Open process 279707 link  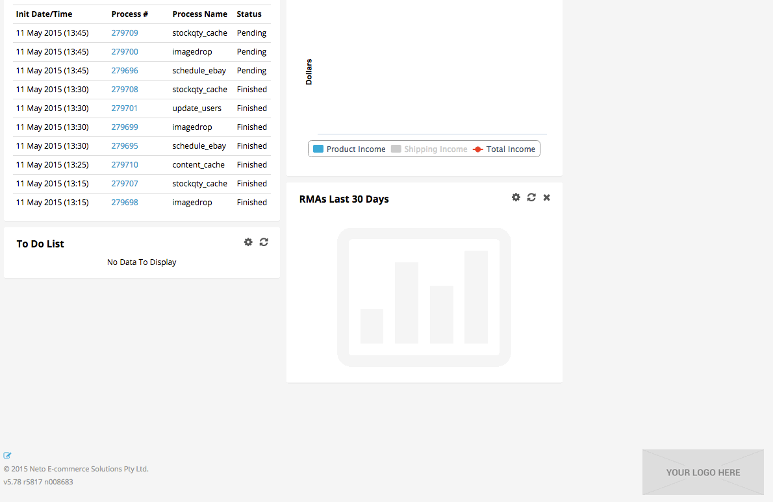(125, 183)
